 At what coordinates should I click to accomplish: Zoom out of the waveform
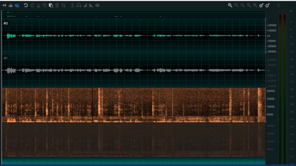[x=236, y=5]
